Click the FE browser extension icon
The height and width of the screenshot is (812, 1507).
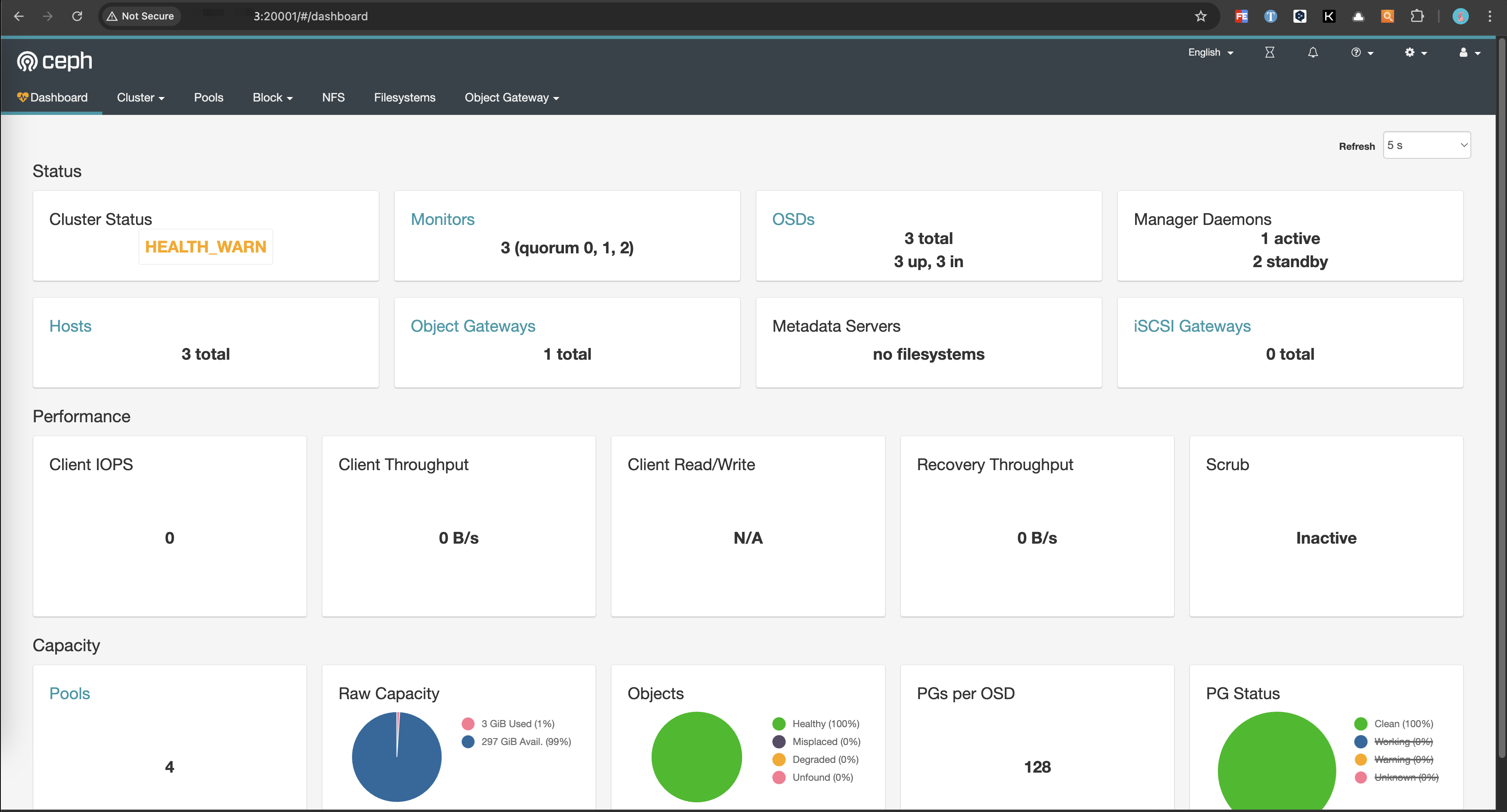click(1241, 16)
